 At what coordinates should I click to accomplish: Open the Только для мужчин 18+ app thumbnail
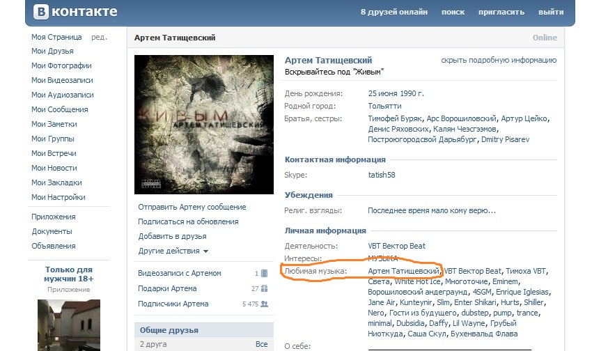pos(69,325)
